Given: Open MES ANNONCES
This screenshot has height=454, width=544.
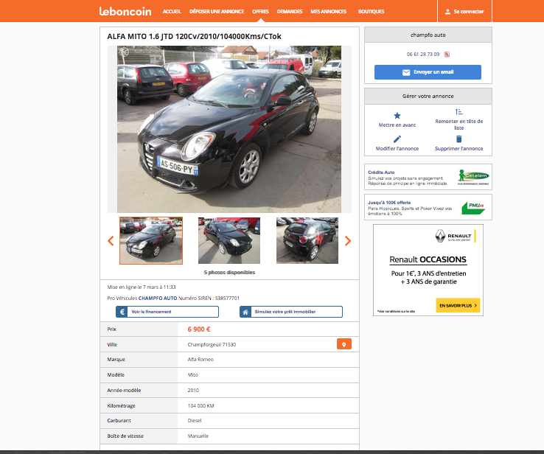Looking at the screenshot, I should pos(329,12).
